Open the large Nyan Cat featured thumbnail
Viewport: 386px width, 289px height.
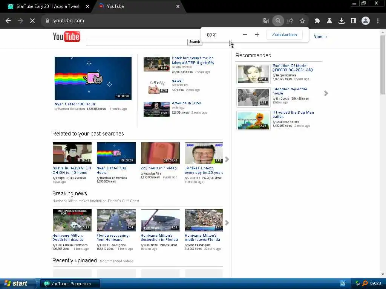pos(93,78)
